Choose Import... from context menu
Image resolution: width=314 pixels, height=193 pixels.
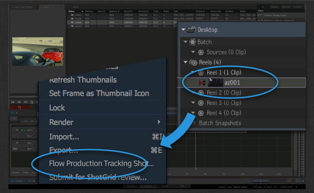click(x=64, y=137)
